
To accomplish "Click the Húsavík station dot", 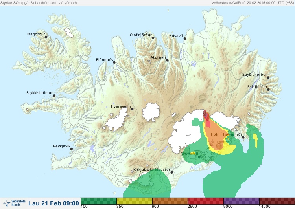I will [x=185, y=38].
